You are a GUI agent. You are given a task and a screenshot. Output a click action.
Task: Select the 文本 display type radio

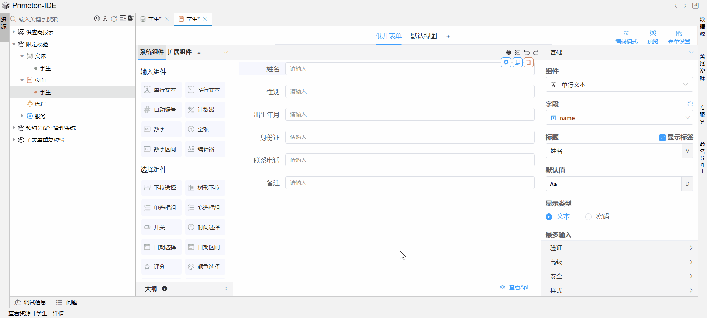[x=549, y=217]
